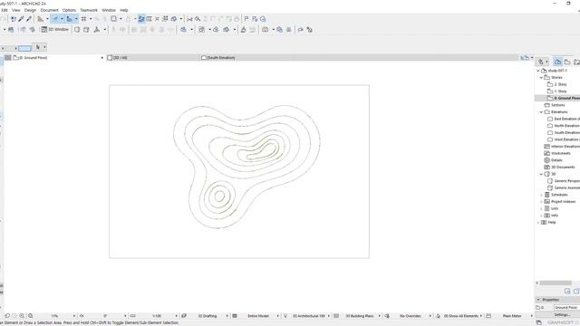This screenshot has width=580, height=326.
Task: Open the Help menu
Action: 124,10
